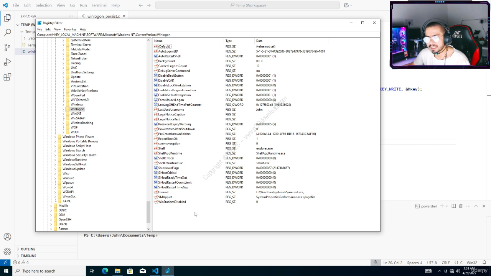Click the Type column header
The width and height of the screenshot is (491, 276).
click(x=239, y=41)
